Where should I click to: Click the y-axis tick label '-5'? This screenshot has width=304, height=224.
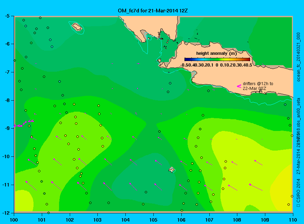click(7, 16)
